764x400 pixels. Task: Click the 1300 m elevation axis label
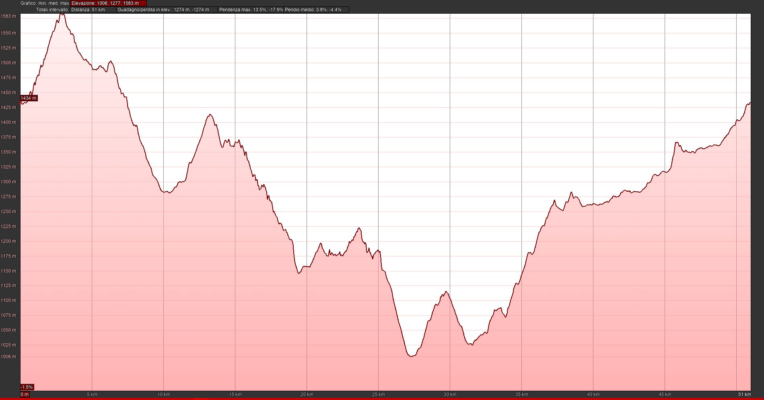(x=8, y=182)
